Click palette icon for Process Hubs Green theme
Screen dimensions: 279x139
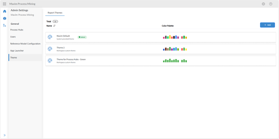(x=50, y=61)
